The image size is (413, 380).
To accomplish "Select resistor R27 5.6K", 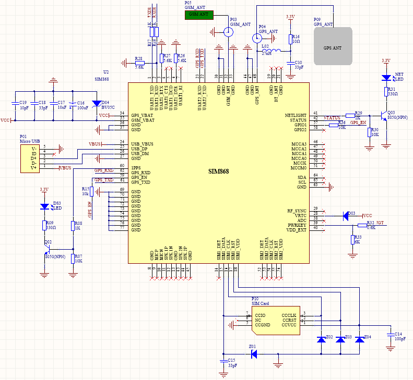I will point(161,58).
